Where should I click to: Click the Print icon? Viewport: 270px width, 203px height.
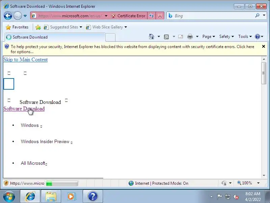(190, 37)
